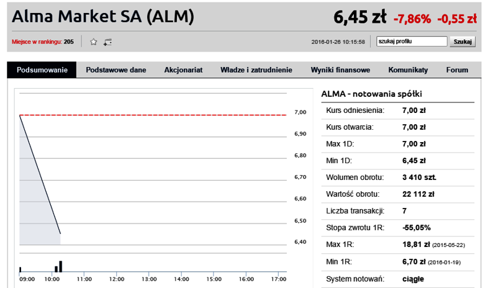
Task: Click the Szukaj button
Action: pyautogui.click(x=463, y=42)
